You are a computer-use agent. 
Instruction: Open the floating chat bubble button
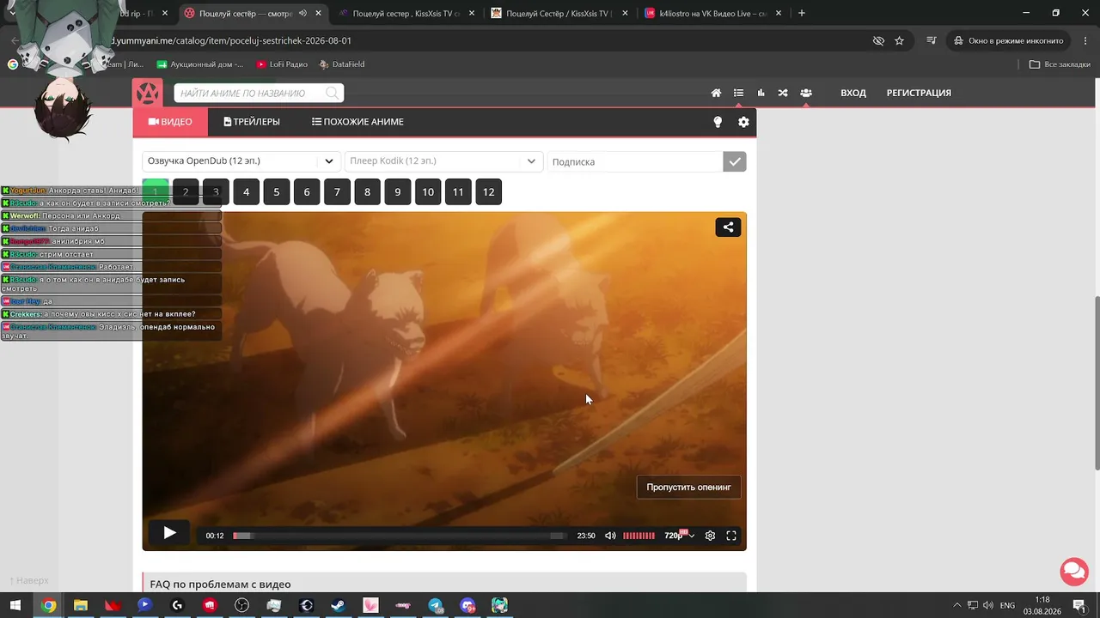[x=1074, y=571]
